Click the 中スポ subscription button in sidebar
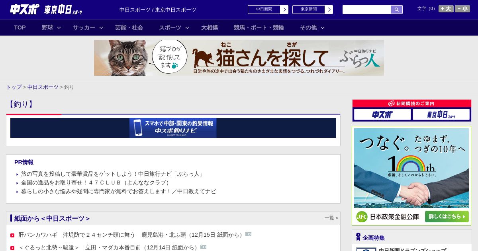Image resolution: width=478 pixels, height=251 pixels. (x=382, y=115)
